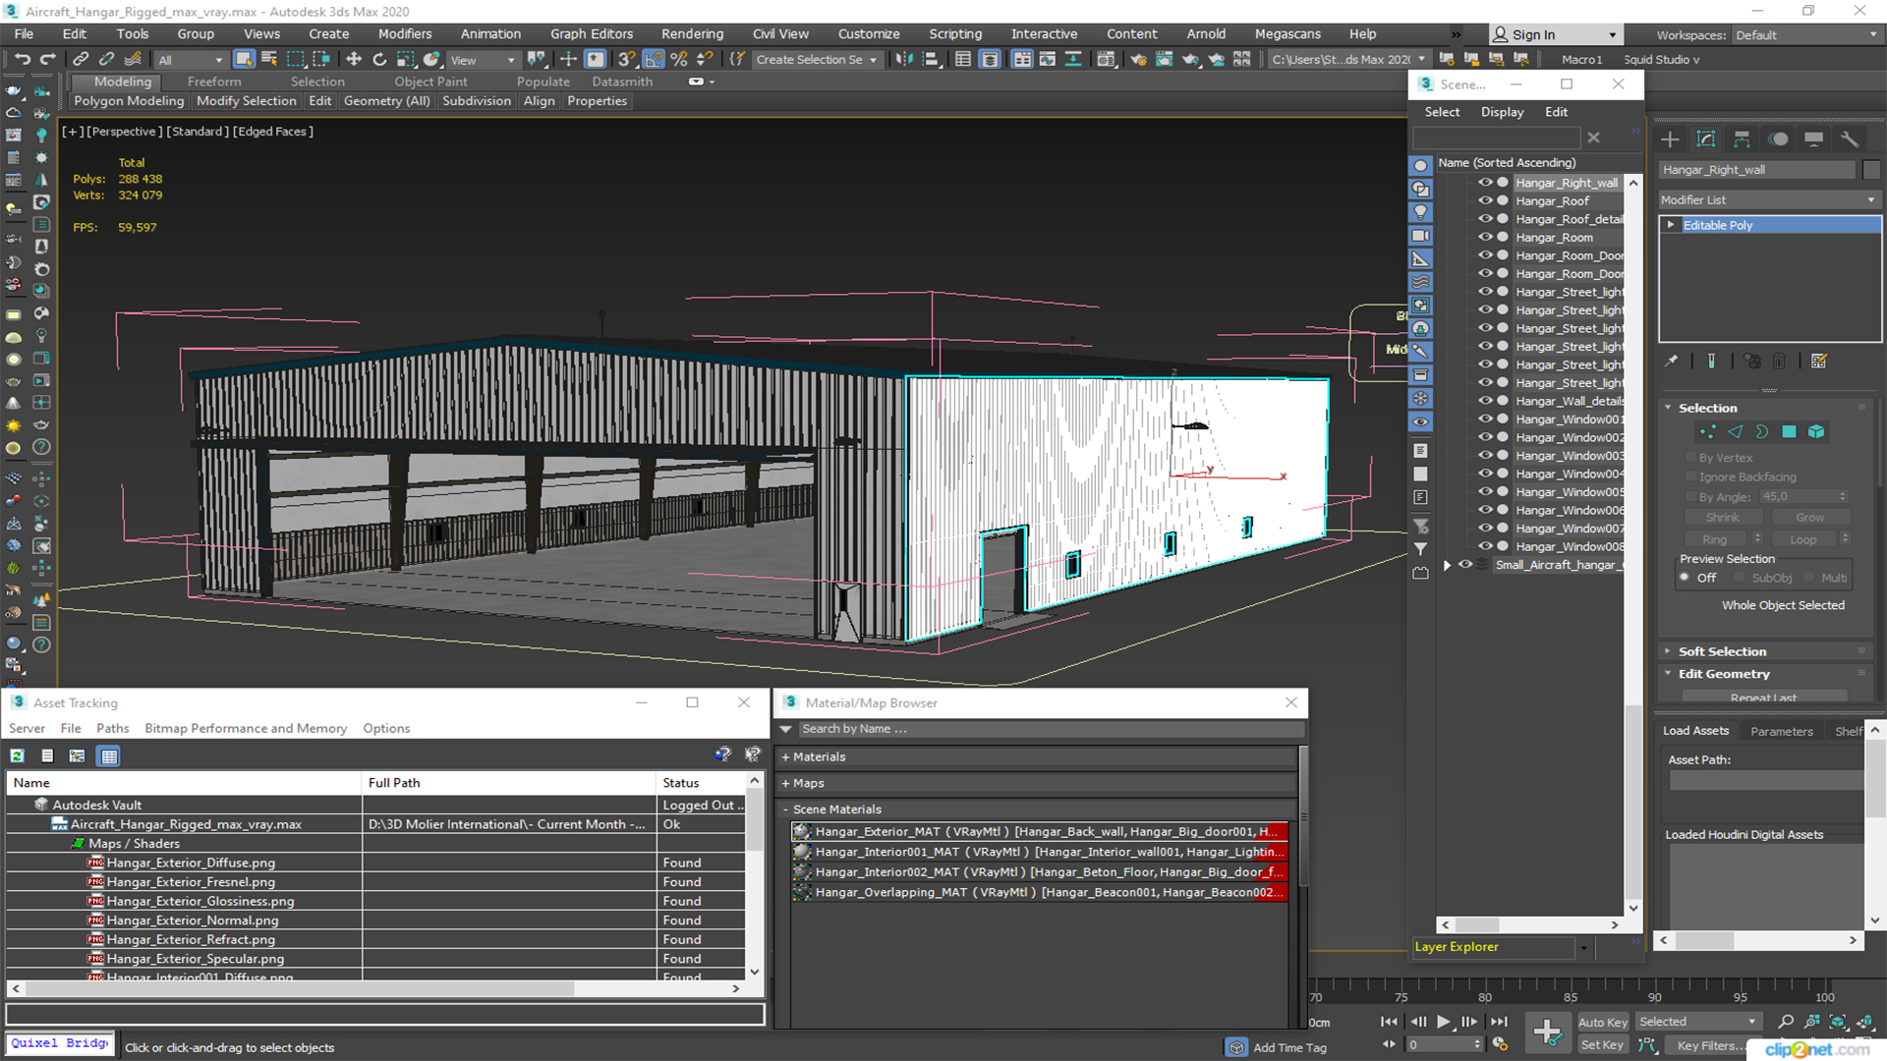The height and width of the screenshot is (1061, 1887).
Task: Toggle Percent Snap in the toolbar
Action: (678, 60)
